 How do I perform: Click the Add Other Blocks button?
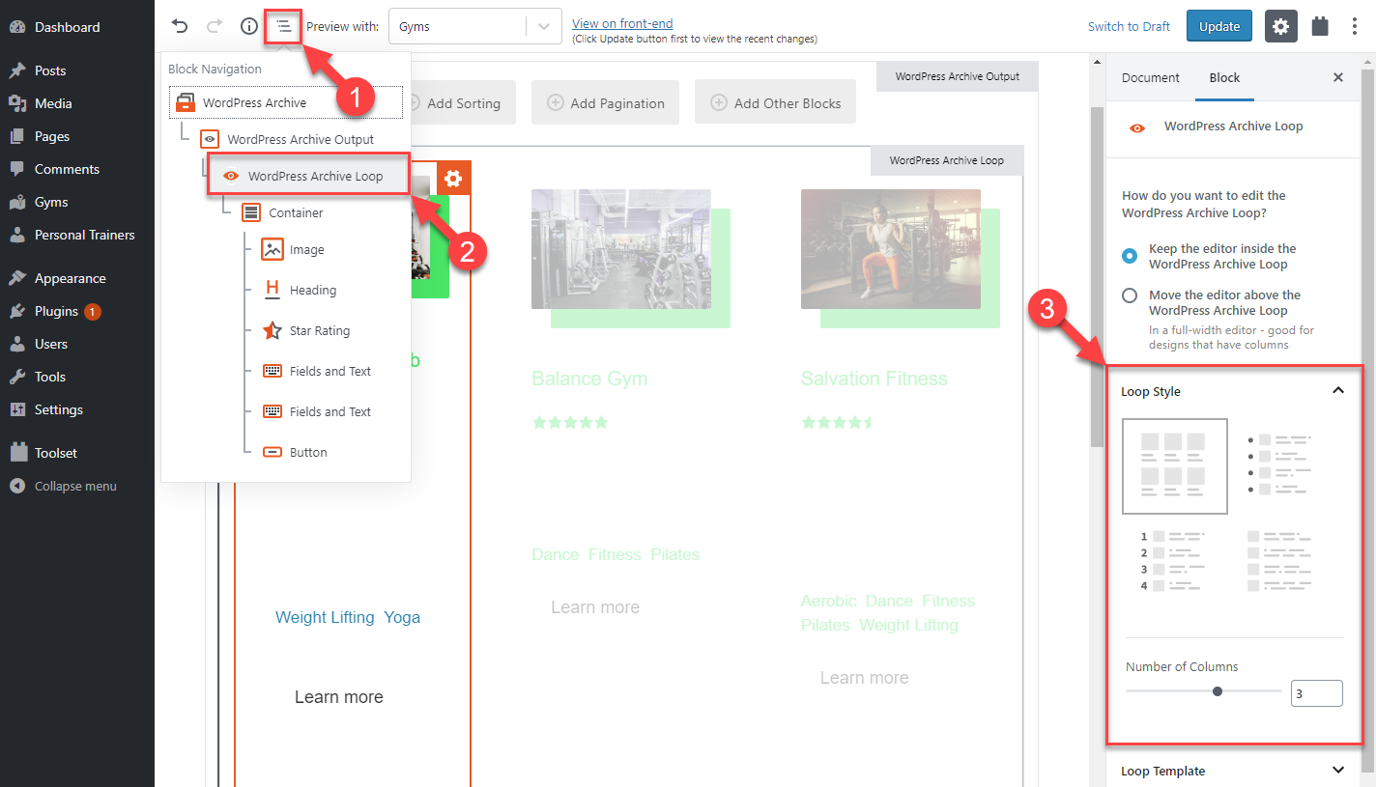[x=775, y=101]
